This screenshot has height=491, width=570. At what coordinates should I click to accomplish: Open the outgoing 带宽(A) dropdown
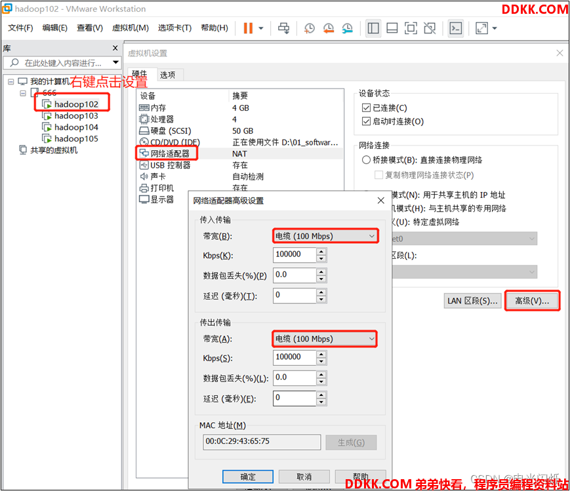(324, 339)
